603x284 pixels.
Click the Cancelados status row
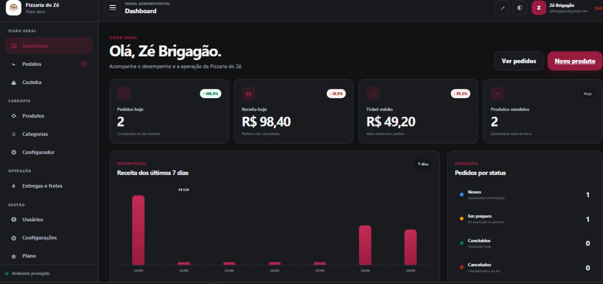pyautogui.click(x=525, y=268)
